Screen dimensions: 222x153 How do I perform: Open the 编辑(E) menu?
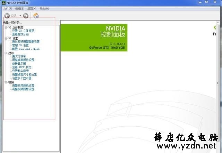pos(20,9)
